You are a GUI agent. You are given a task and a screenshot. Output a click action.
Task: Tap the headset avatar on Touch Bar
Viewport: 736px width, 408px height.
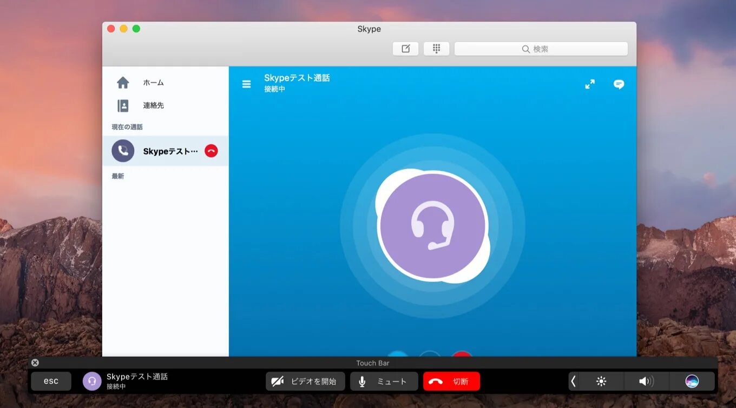coord(92,381)
